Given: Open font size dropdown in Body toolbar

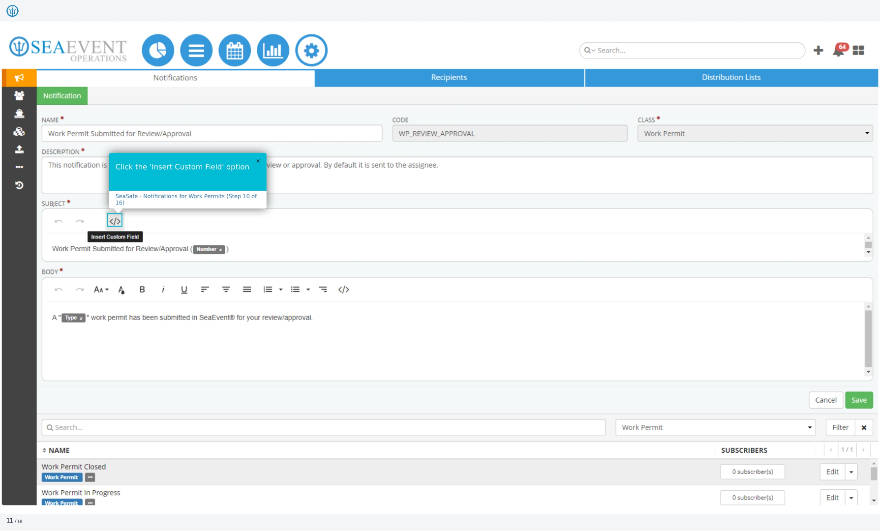Looking at the screenshot, I should click(x=101, y=290).
